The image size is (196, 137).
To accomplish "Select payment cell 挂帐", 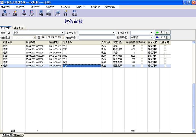I will click(107, 62).
